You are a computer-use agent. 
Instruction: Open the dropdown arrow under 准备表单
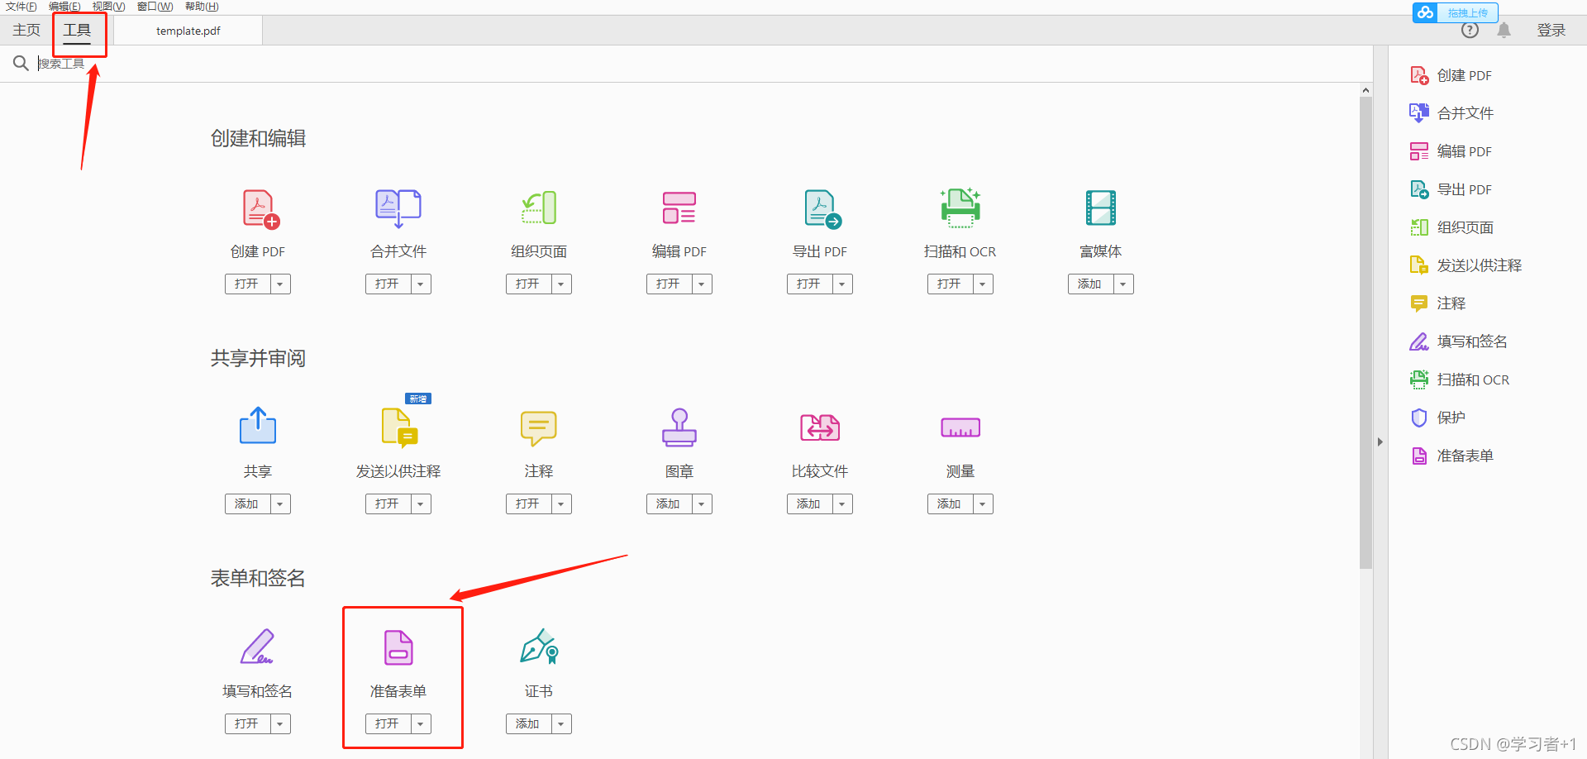tap(421, 724)
